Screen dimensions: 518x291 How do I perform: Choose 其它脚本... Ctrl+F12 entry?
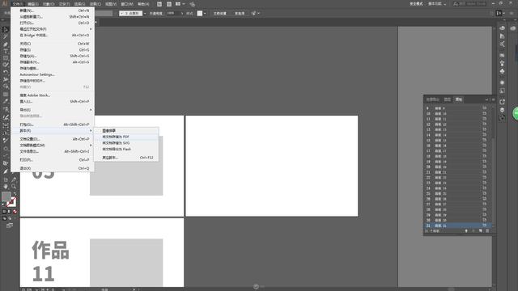(x=126, y=158)
